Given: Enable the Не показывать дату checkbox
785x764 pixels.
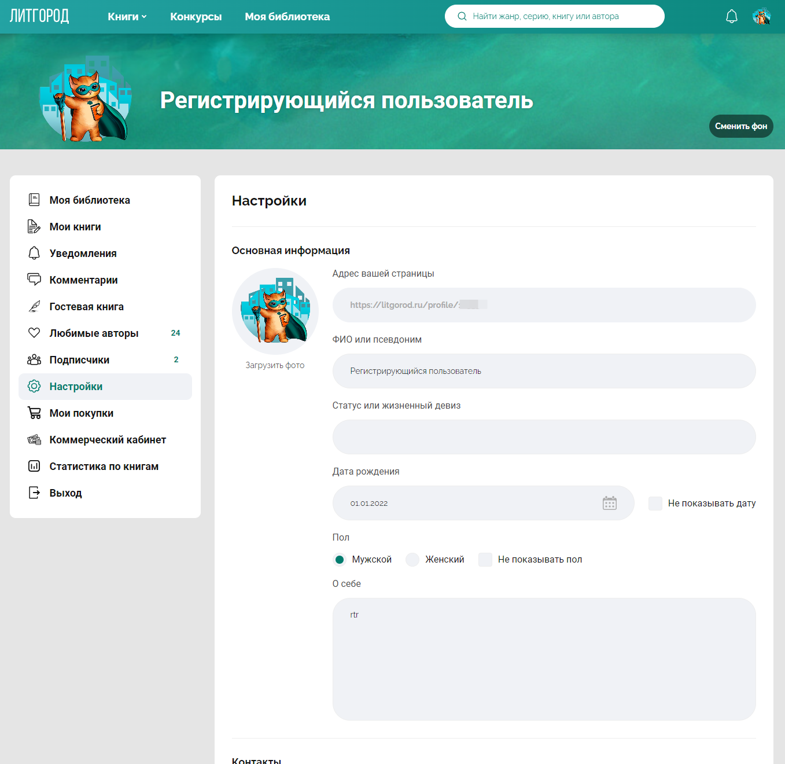Looking at the screenshot, I should (x=655, y=503).
